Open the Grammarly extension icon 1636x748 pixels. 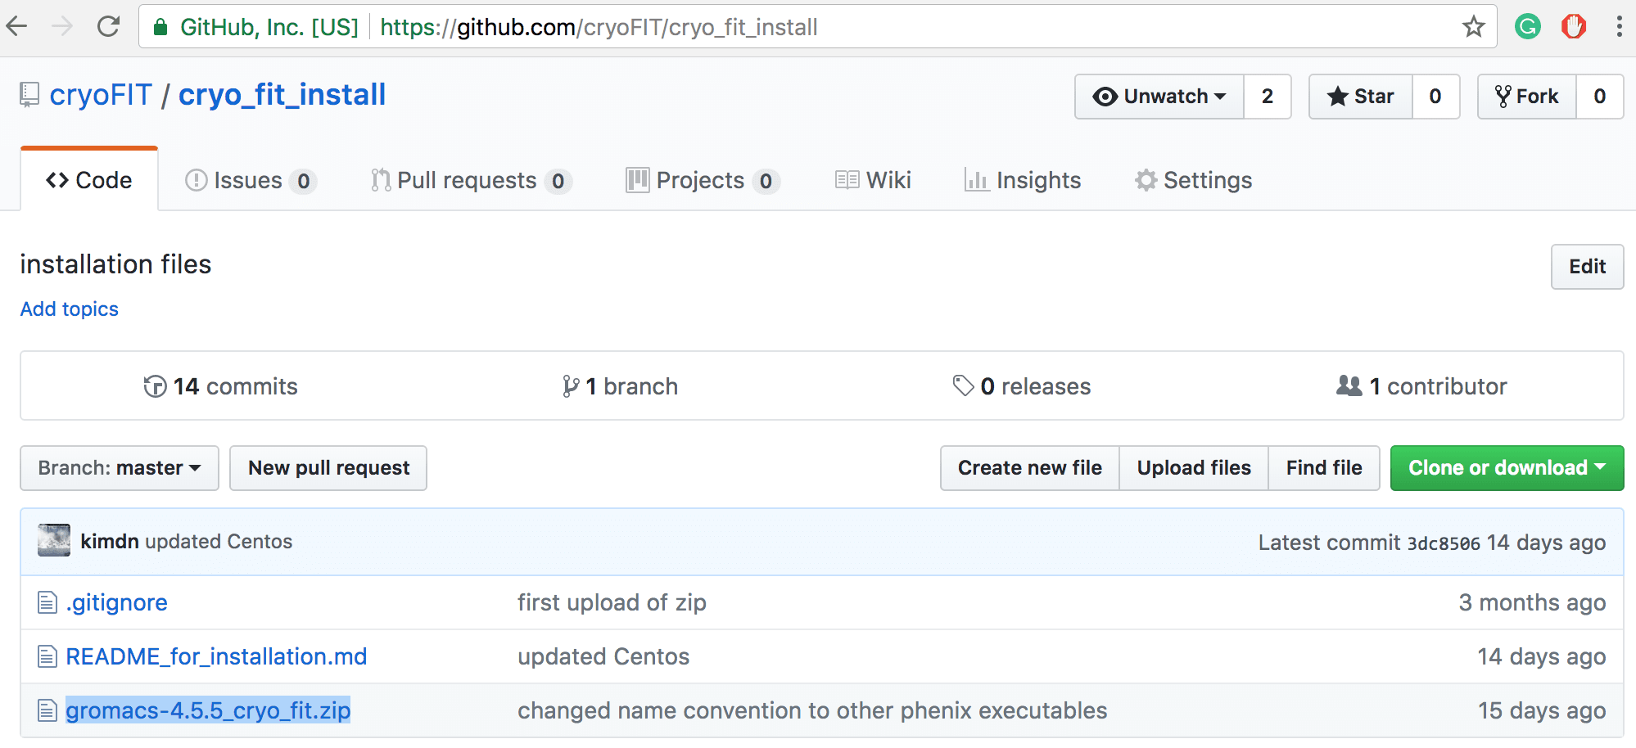(1527, 27)
